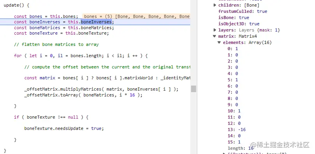Click the length: 16 property
This screenshot has width=315, height=154.
click(x=241, y=148)
